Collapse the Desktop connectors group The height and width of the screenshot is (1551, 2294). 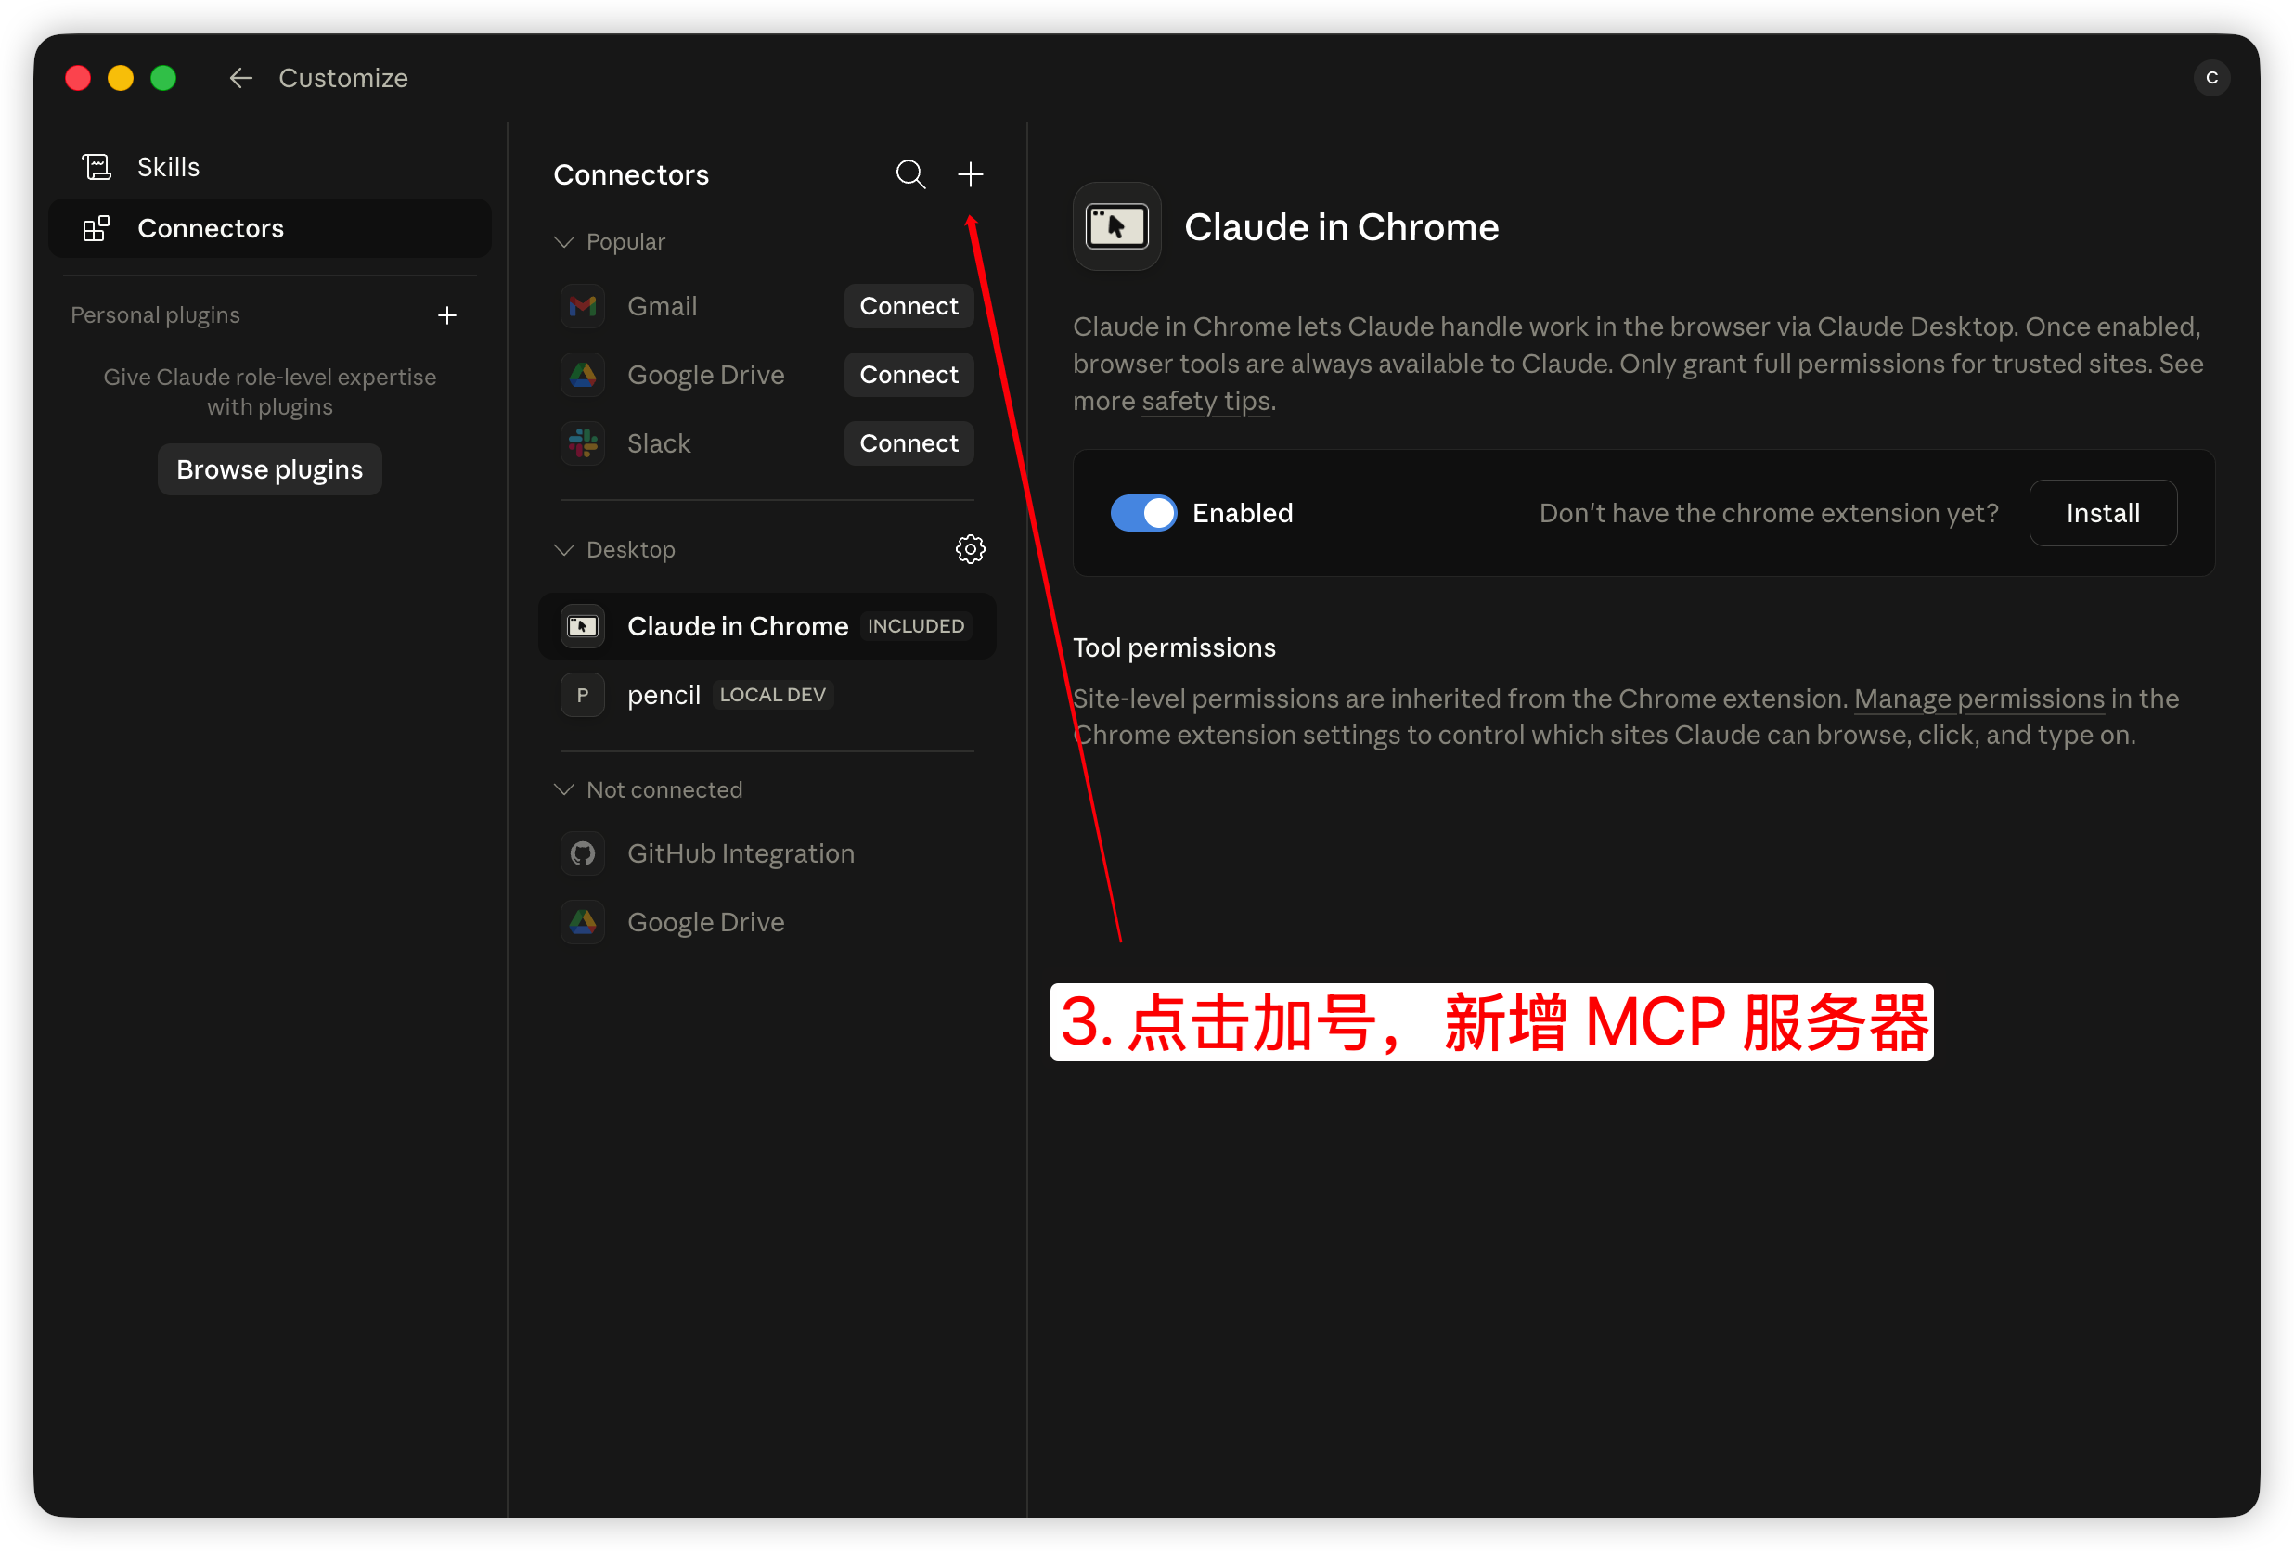point(564,549)
